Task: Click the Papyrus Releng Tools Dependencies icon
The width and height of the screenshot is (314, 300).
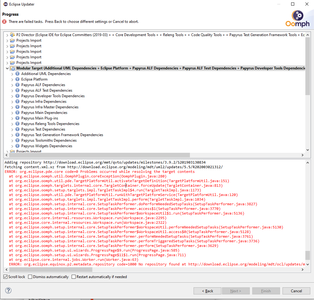Action: [17, 124]
